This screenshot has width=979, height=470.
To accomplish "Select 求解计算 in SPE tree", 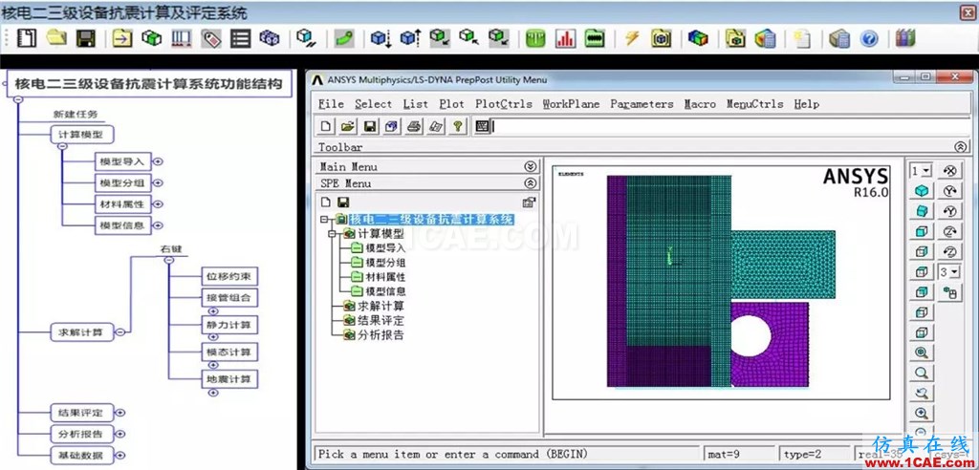I will tap(381, 306).
